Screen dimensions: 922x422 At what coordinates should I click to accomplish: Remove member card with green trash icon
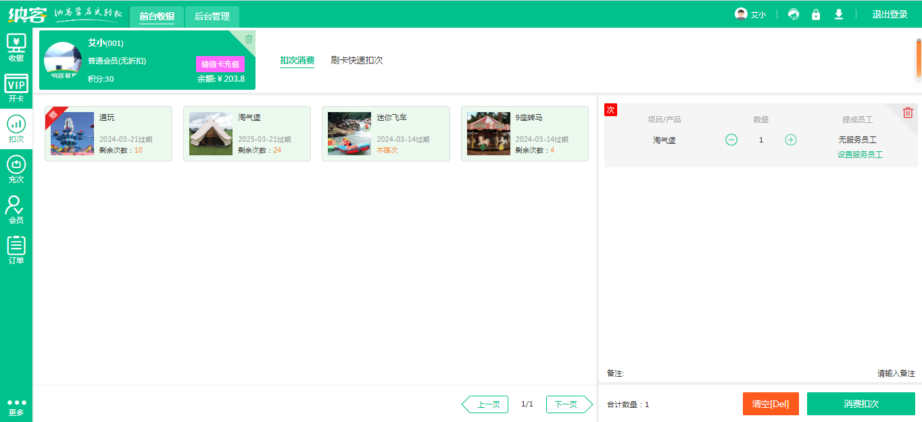(x=248, y=39)
